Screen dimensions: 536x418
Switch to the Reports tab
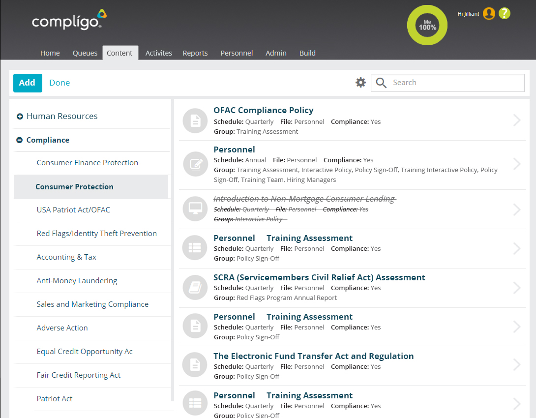(x=195, y=53)
